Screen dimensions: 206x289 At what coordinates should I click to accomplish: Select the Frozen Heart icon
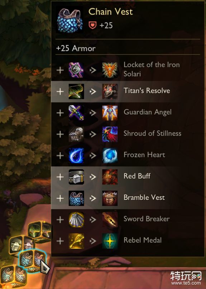tap(110, 156)
